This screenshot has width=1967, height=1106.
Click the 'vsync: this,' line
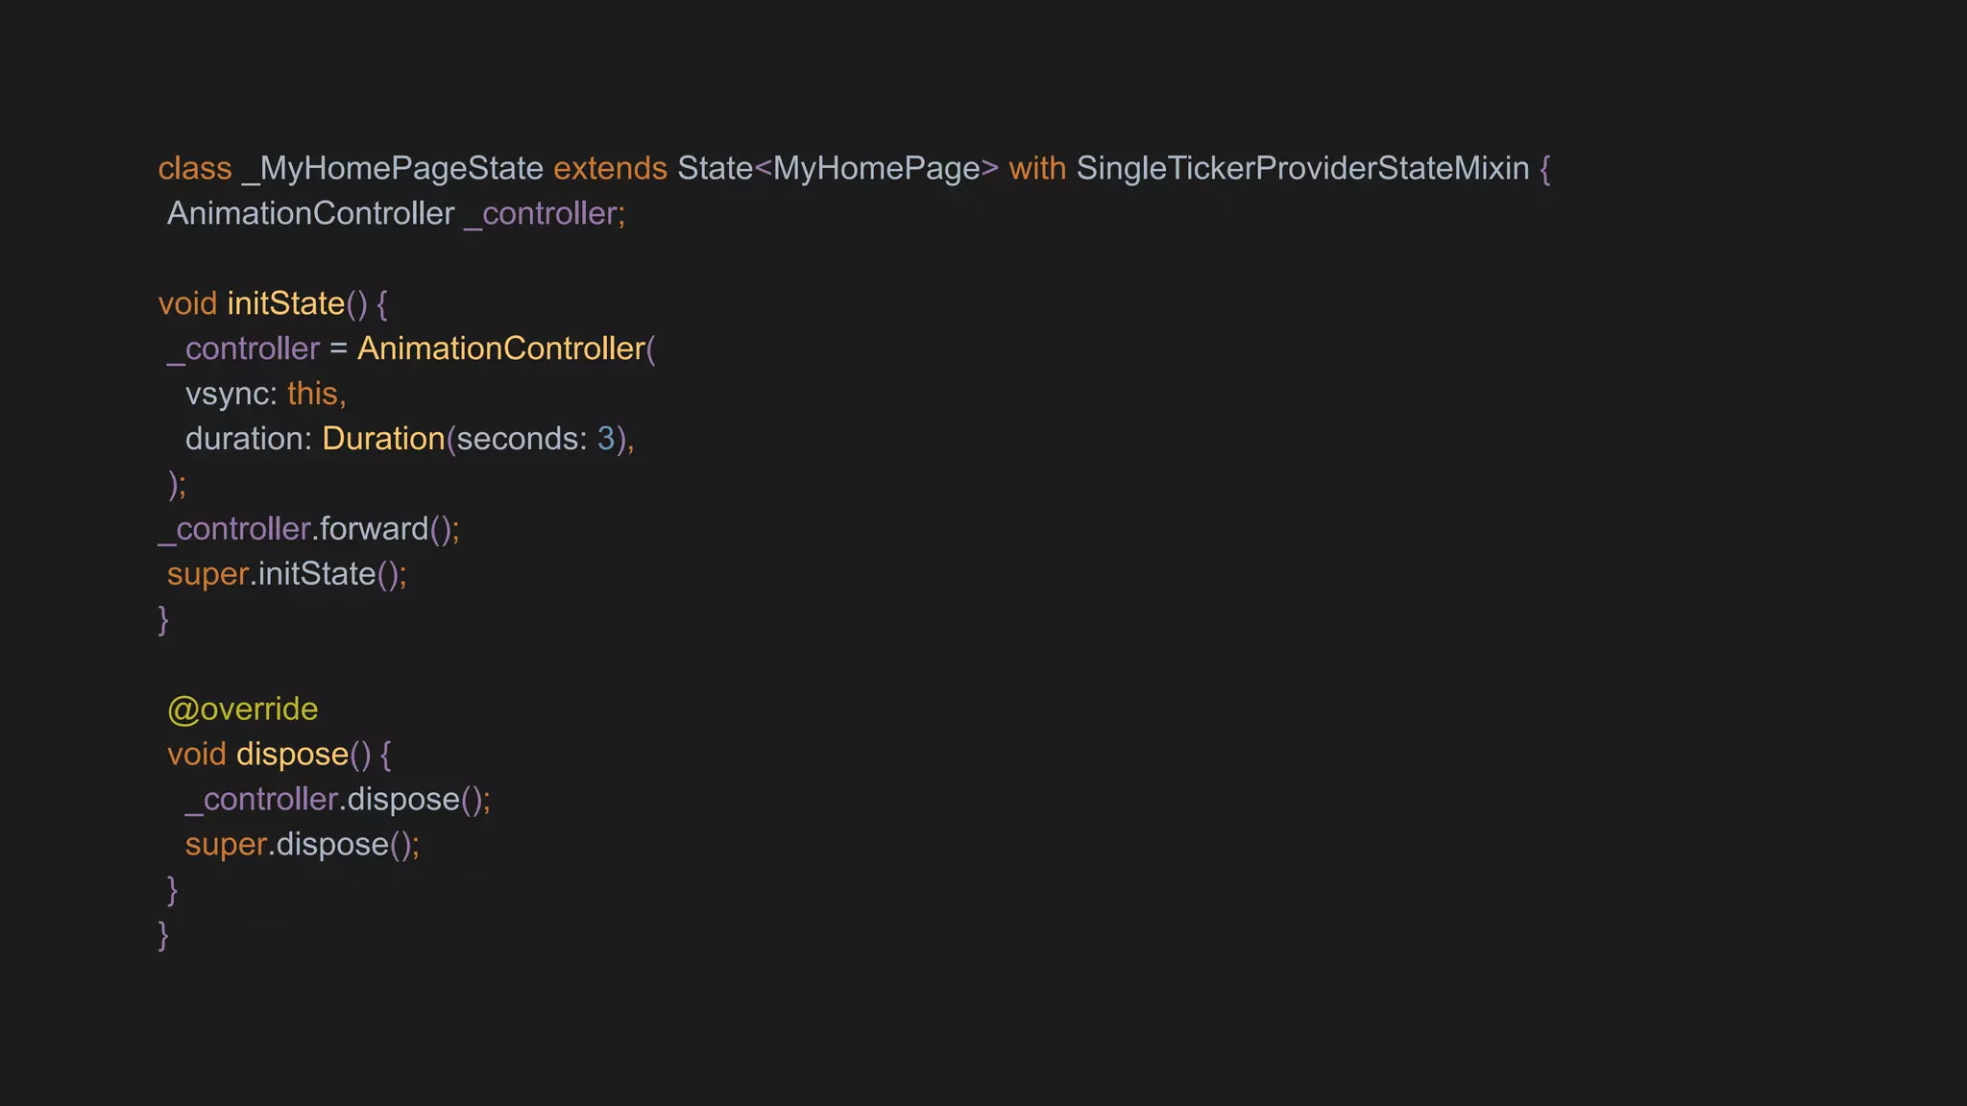tap(265, 395)
